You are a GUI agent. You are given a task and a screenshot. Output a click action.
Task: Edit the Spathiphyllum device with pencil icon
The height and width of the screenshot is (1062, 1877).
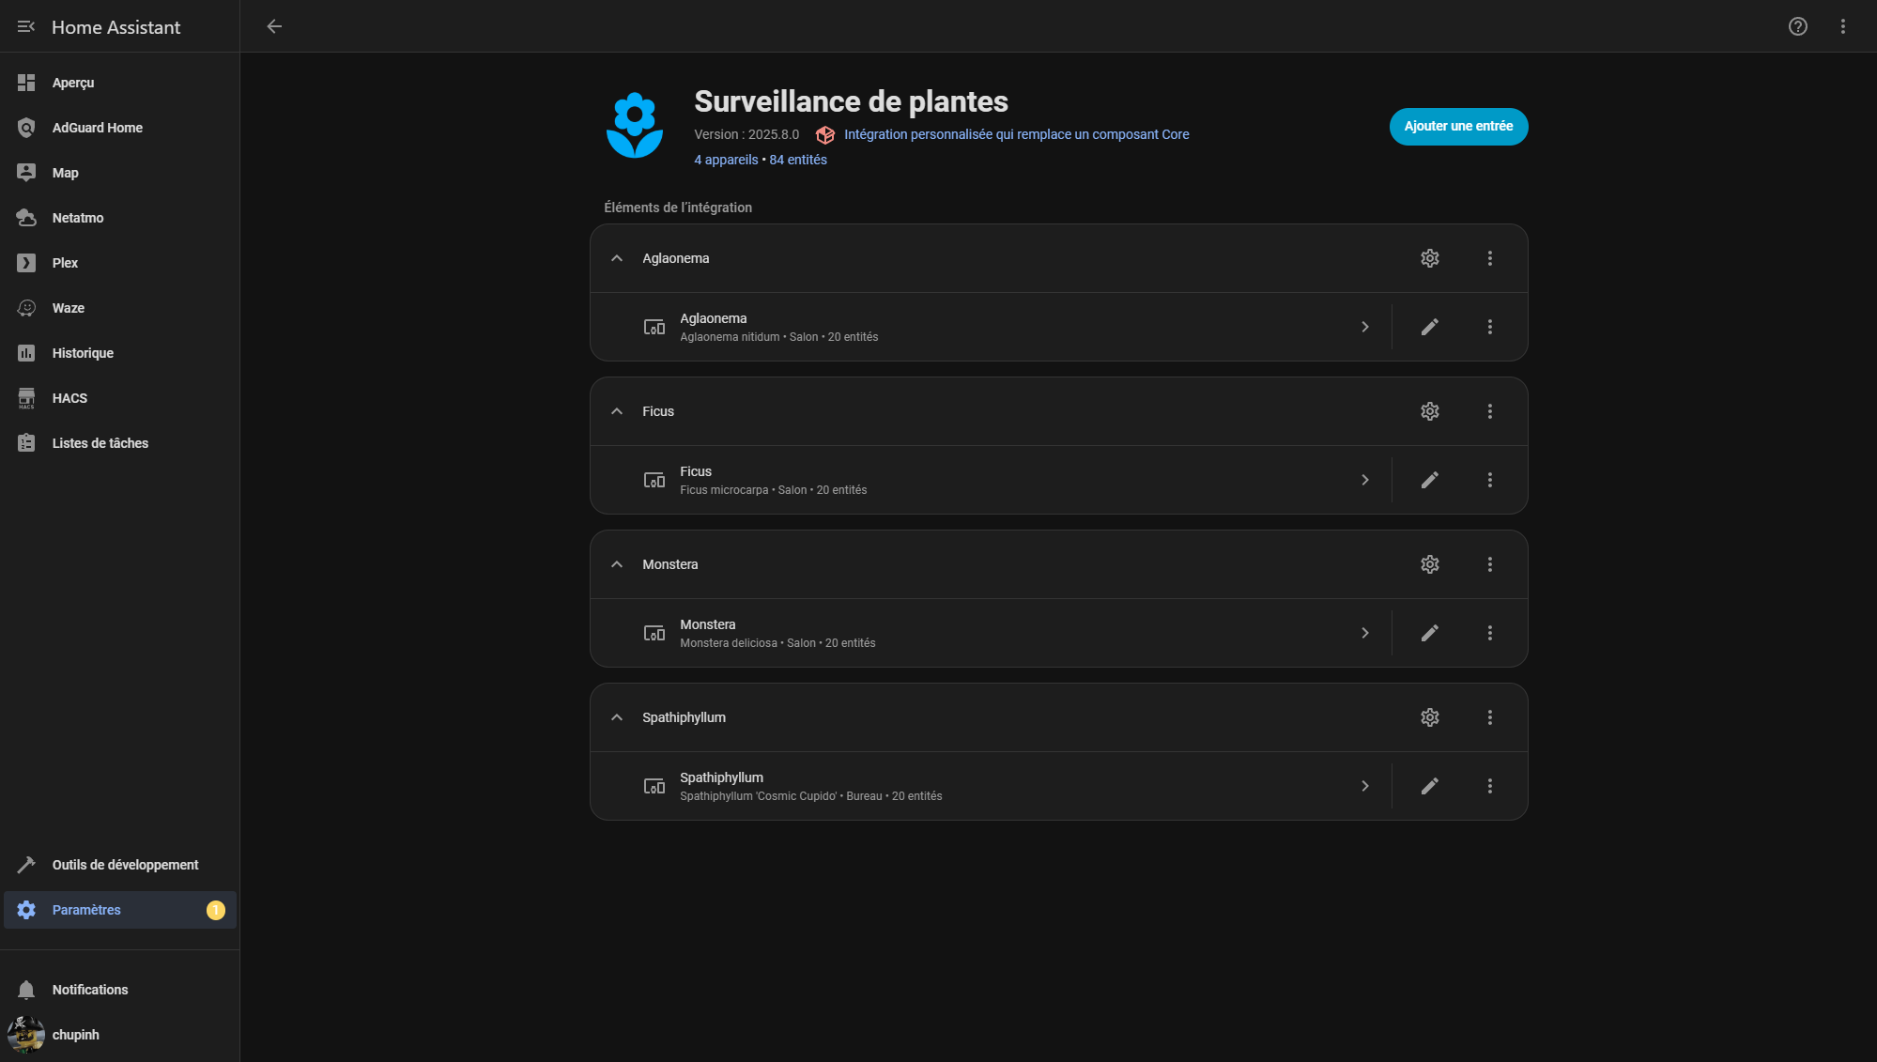(x=1429, y=786)
